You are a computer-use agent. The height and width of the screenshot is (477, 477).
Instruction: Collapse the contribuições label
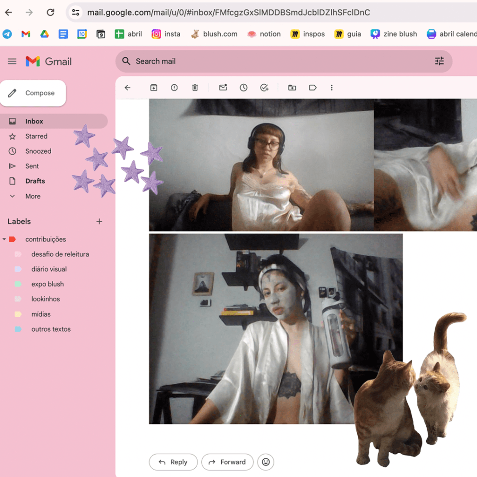[4, 239]
